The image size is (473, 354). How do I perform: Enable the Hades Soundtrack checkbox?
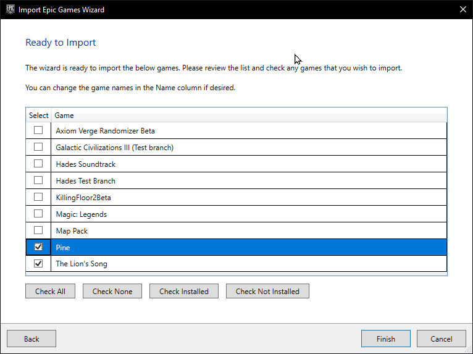[38, 164]
